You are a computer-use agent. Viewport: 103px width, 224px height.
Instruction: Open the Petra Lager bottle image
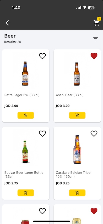click(x=25, y=73)
